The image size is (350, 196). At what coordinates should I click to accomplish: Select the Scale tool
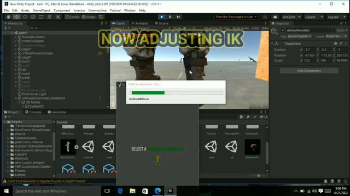pos(33,17)
